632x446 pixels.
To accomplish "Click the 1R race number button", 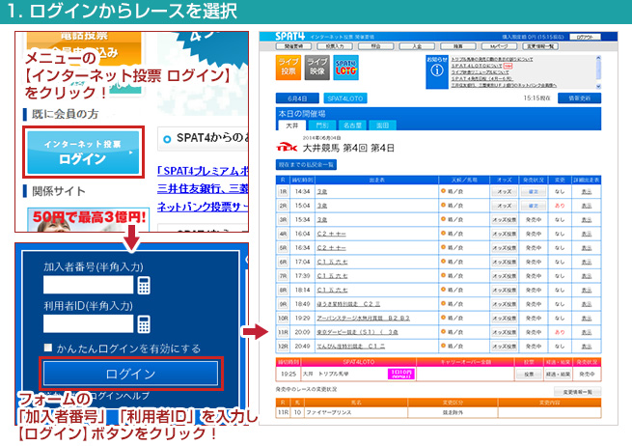I will click(x=283, y=191).
